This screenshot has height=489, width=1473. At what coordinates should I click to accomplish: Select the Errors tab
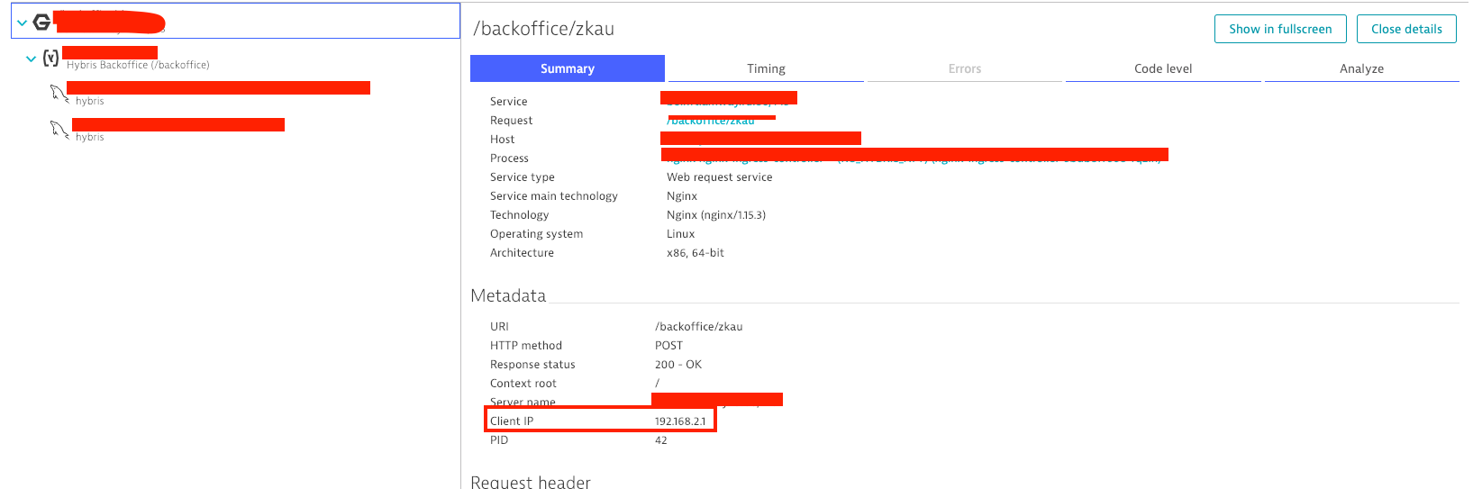[x=964, y=68]
